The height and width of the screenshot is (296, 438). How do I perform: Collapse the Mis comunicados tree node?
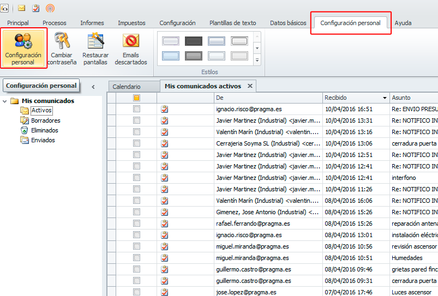(x=4, y=101)
